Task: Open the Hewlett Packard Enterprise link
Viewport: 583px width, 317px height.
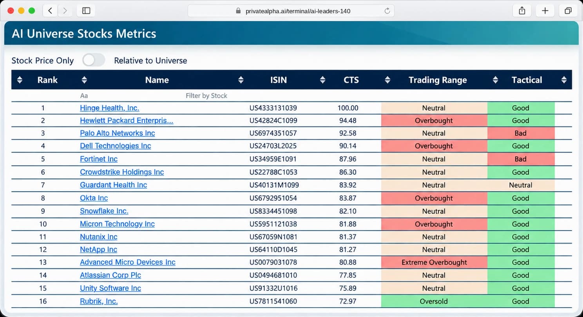Action: tap(127, 121)
